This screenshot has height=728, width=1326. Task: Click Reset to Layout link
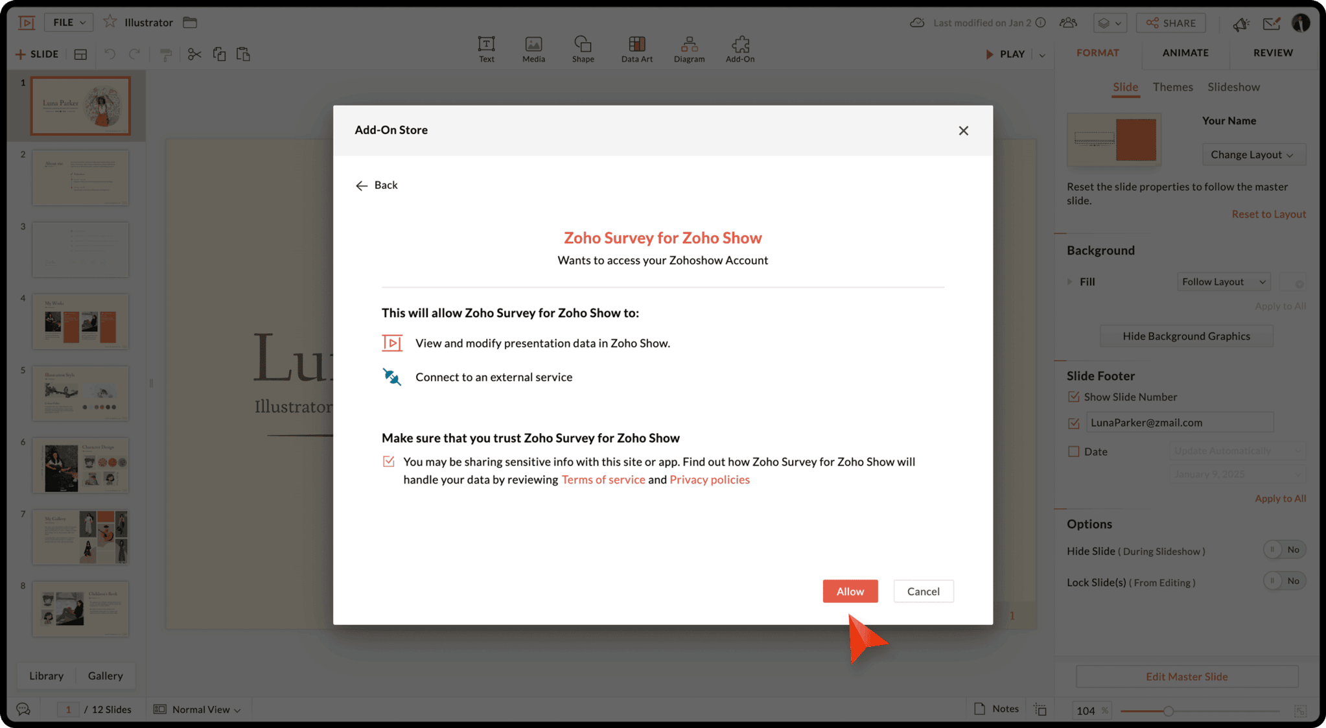pos(1268,214)
